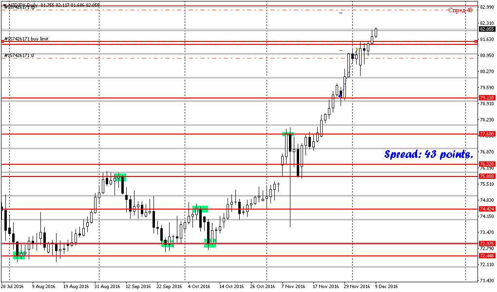Click the 72.110 price on the scale
497x292 pixels.
click(x=487, y=264)
